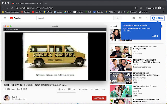This screenshot has height=104, width=167.
Task: Open the Overleaf bookmark
Action: tap(132, 12)
